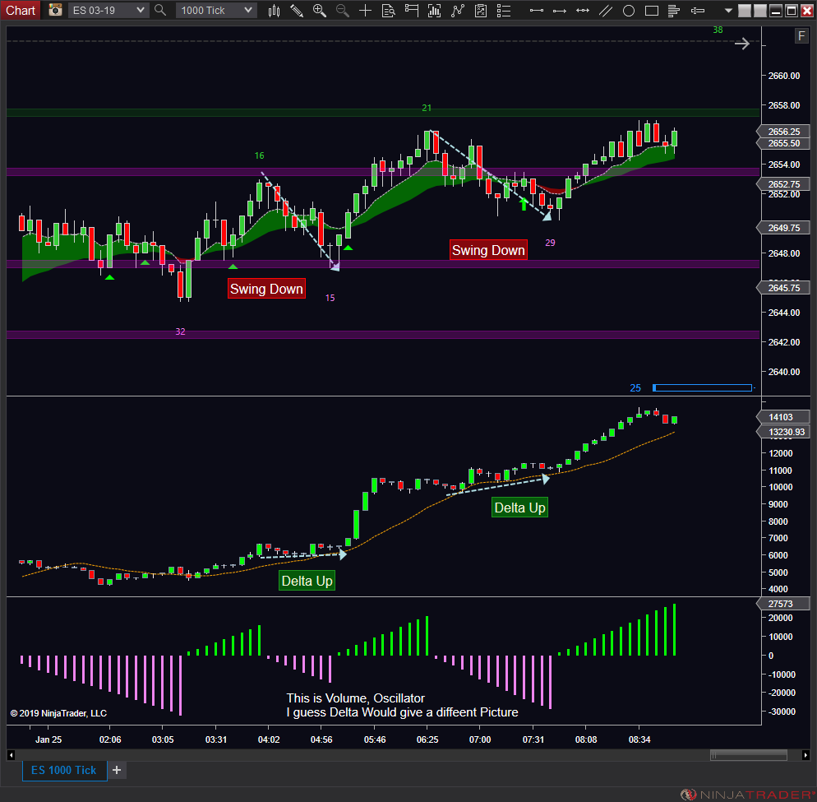Click the 2645.75 price marker
Image resolution: width=817 pixels, height=802 pixels.
(783, 288)
